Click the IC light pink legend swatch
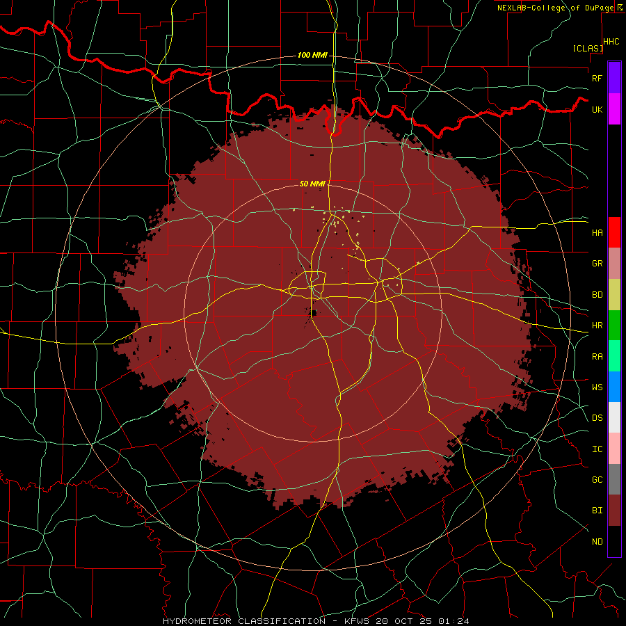626x626 pixels. click(614, 449)
